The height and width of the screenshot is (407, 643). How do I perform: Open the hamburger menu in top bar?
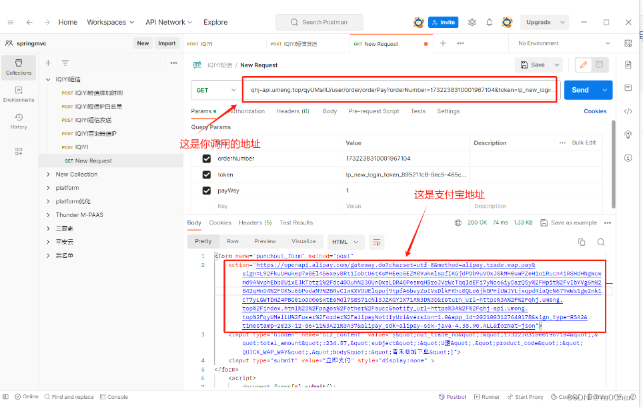[11, 22]
